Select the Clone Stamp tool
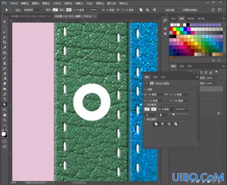The height and width of the screenshot is (185, 227). click(5, 63)
